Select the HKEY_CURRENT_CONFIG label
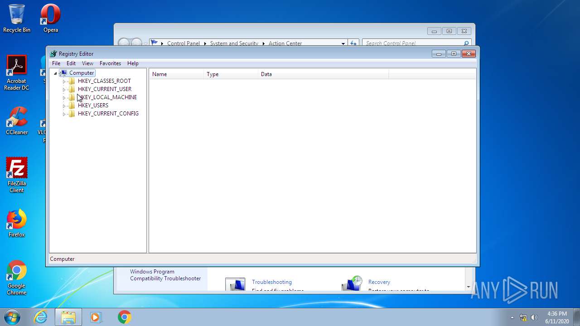The height and width of the screenshot is (326, 580). (x=108, y=114)
